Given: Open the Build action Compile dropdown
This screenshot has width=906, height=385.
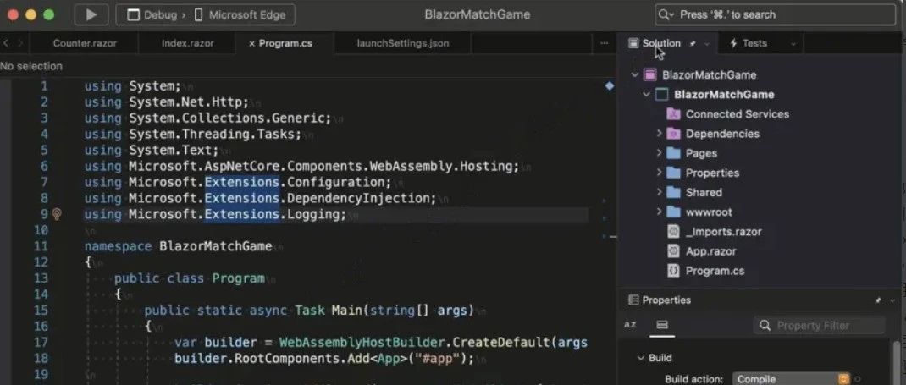Looking at the screenshot, I should pos(791,378).
